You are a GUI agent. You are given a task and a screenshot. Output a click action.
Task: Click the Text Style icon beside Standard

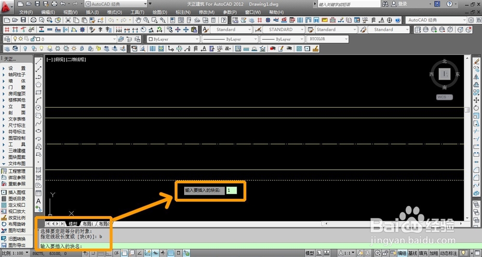[x=206, y=29]
